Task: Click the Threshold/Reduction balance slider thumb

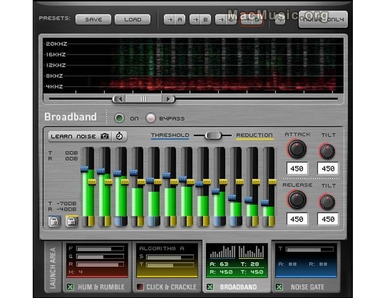Action: [x=213, y=136]
